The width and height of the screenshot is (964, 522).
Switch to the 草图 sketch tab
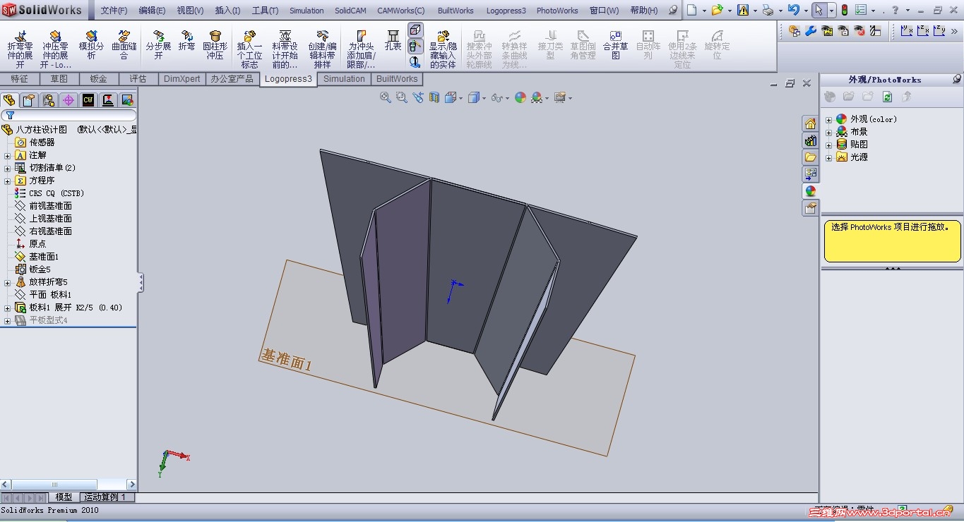(x=59, y=79)
